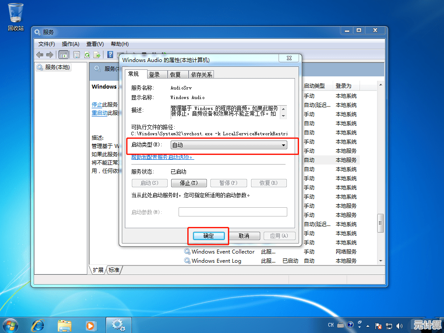The width and height of the screenshot is (444, 333).
Task: Click the blue Help question mark icon
Action: [x=110, y=55]
